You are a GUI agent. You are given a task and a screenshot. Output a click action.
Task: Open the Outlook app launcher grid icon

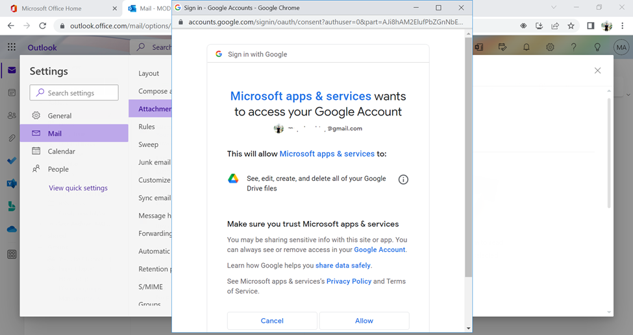tap(12, 47)
